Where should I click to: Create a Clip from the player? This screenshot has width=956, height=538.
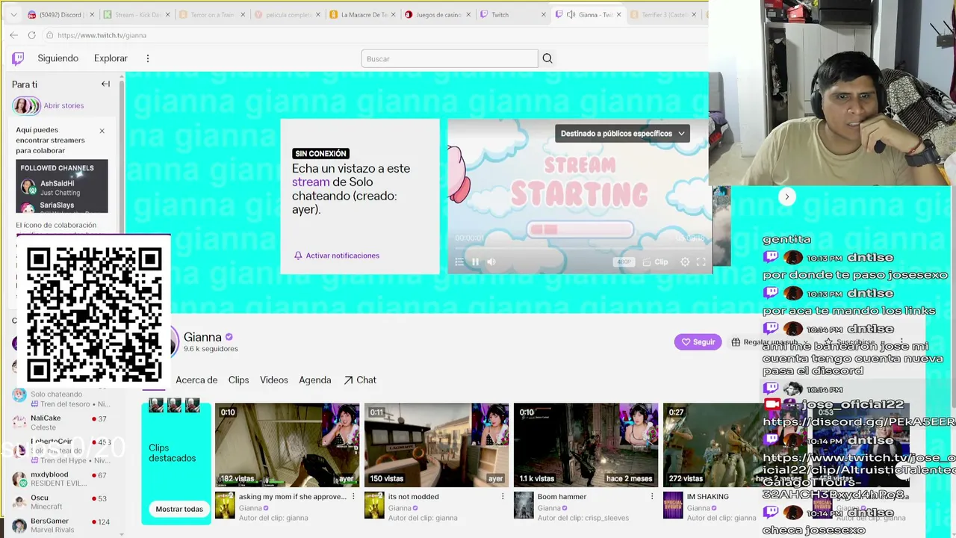click(655, 262)
